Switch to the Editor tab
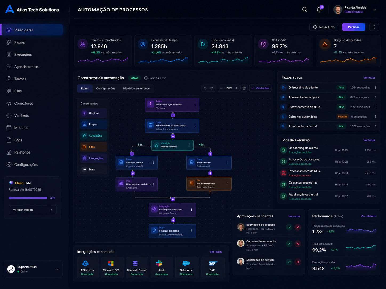The image size is (386, 289). pos(85,88)
